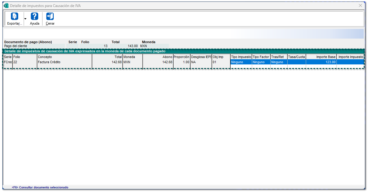The width and height of the screenshot is (368, 192).
Task: Click the Importe Base column header
Action: [x=321, y=57]
